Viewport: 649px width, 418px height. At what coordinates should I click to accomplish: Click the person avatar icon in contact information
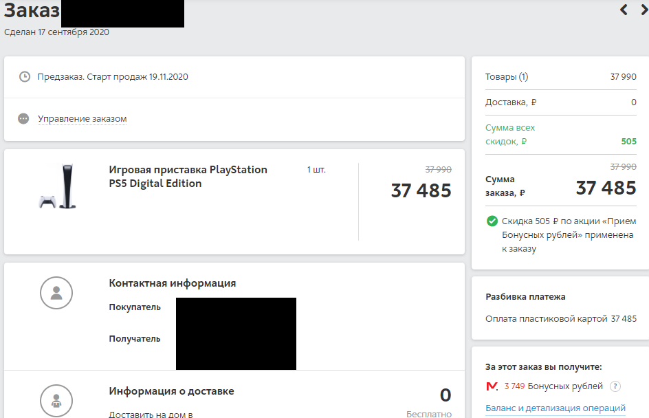(x=56, y=293)
